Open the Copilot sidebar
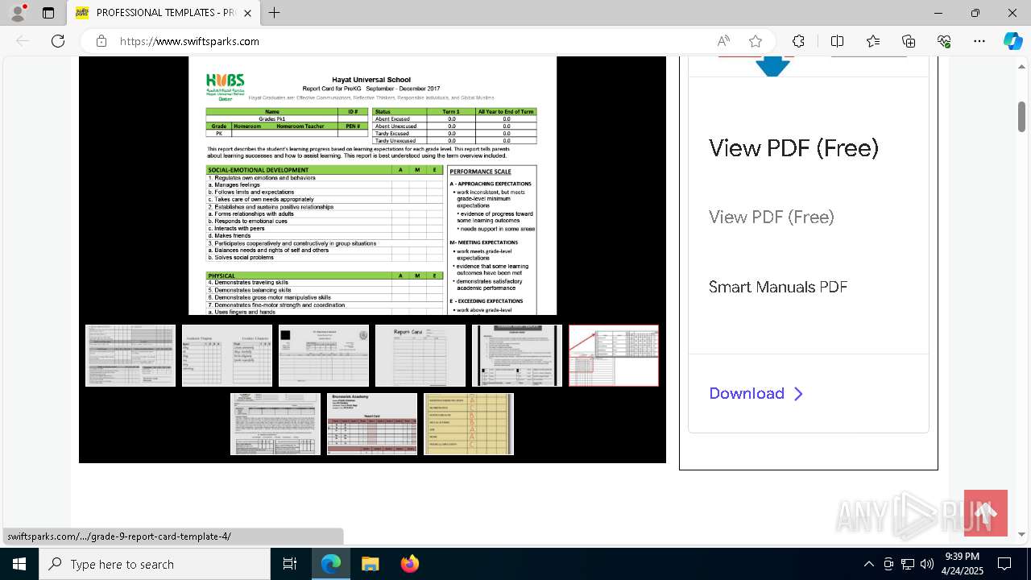1031x580 pixels. 1012,41
